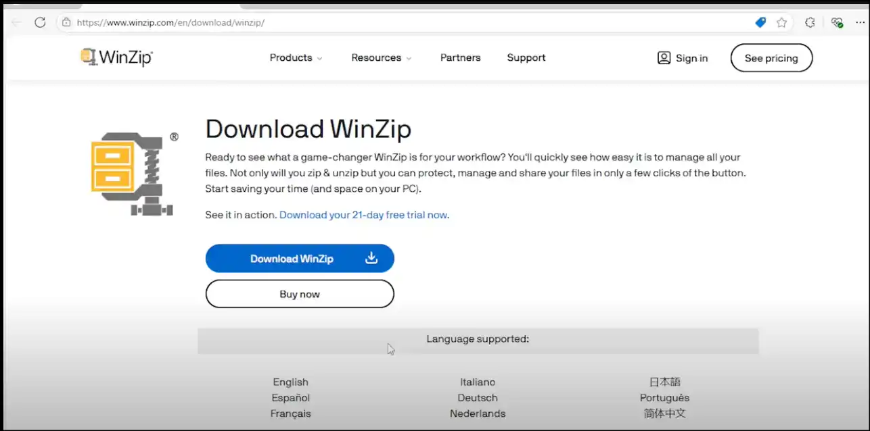870x431 pixels.
Task: Go to the Partners page
Action: 460,58
